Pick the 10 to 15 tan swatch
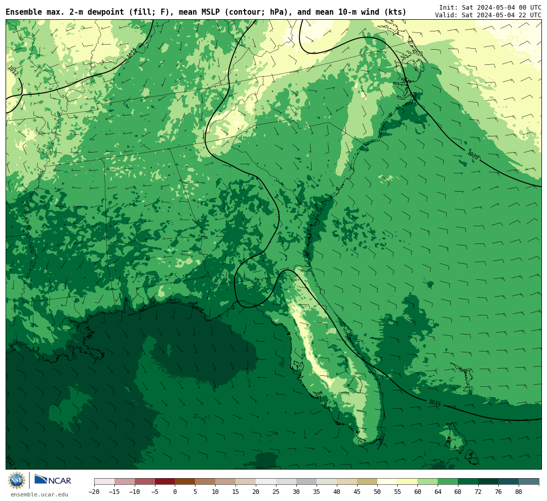The width and height of the screenshot is (547, 501). [226, 482]
